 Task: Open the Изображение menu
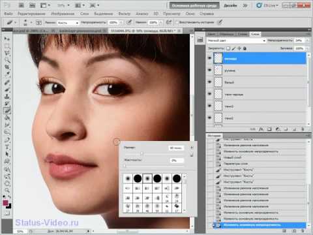coord(63,14)
